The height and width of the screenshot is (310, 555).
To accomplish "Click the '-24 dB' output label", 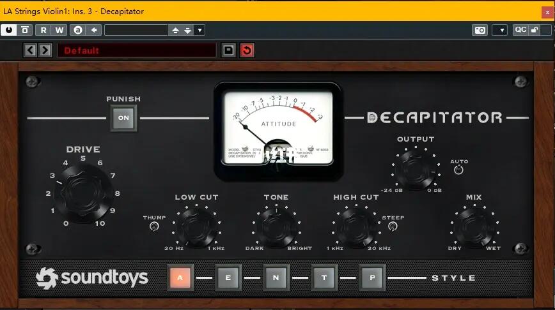I will (391, 190).
